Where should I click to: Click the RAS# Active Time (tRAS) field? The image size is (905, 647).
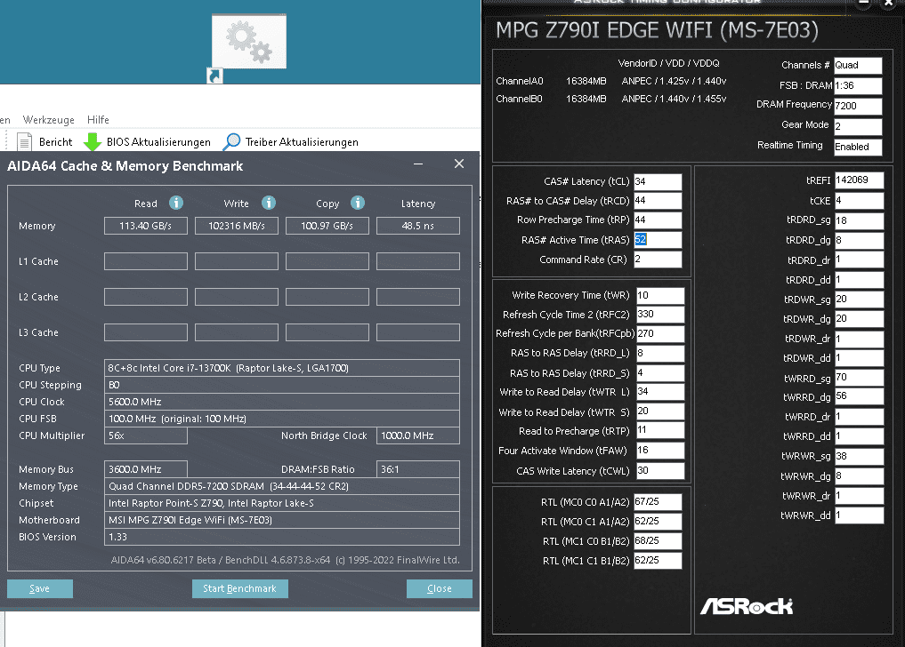pyautogui.click(x=658, y=239)
